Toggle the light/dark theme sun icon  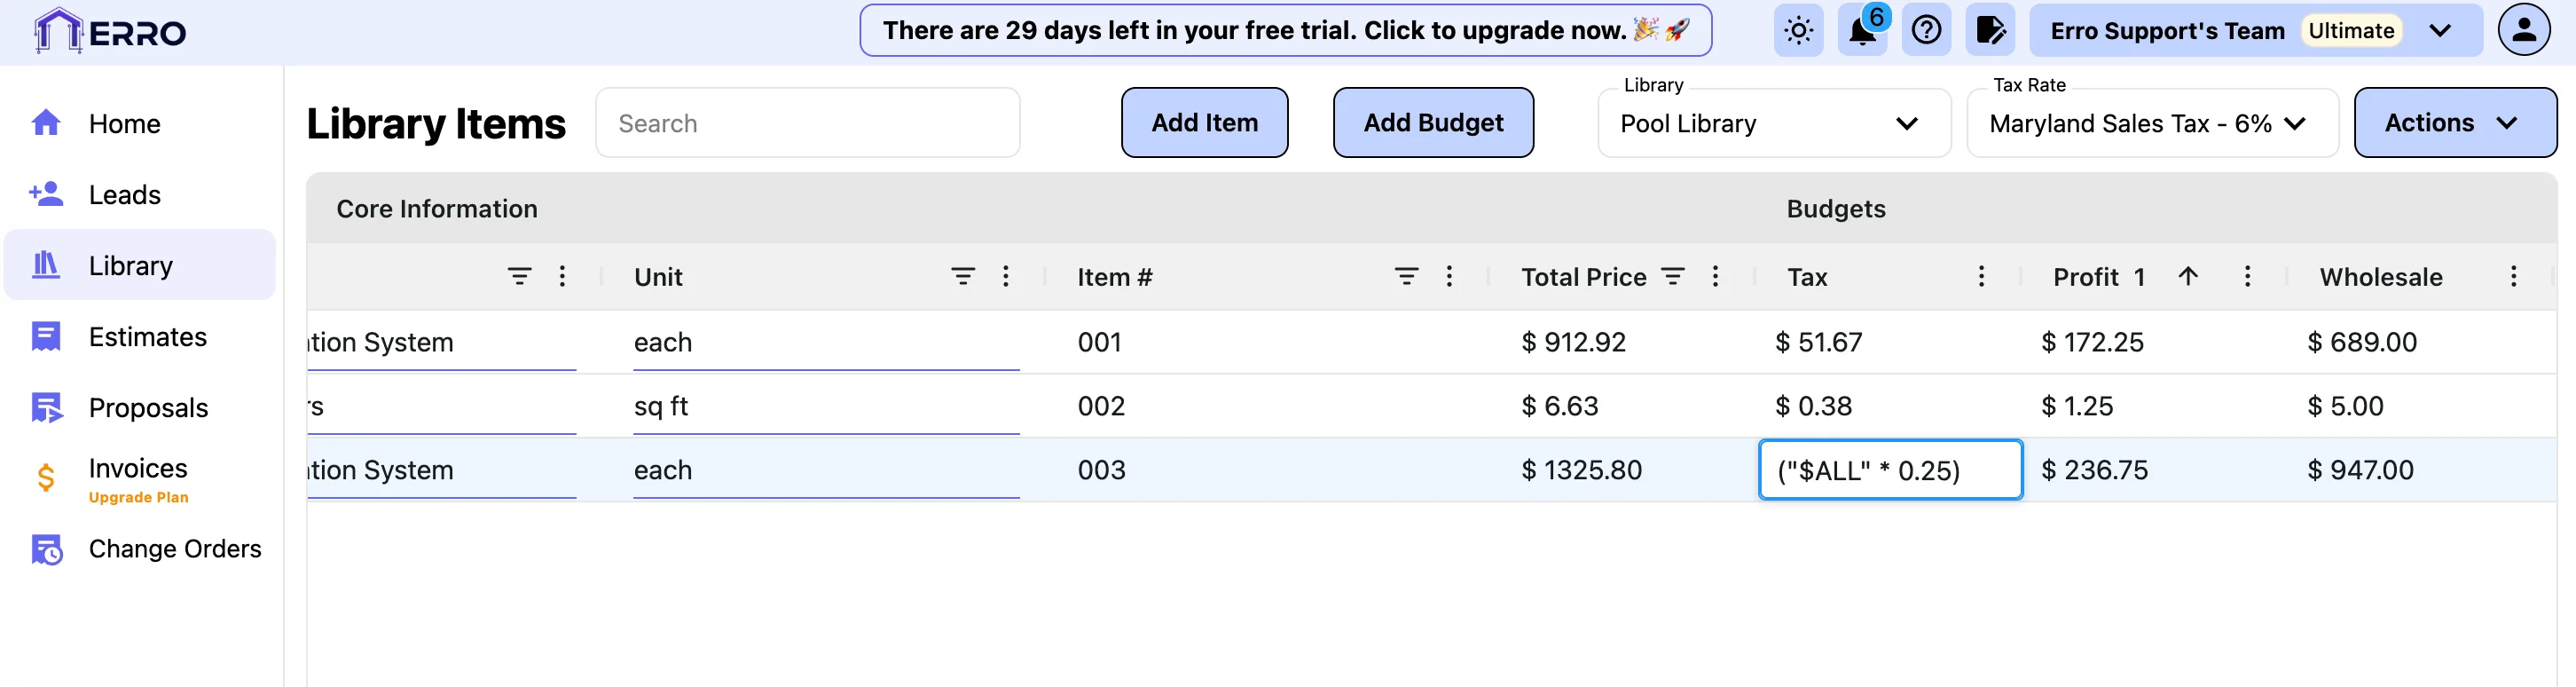tap(1798, 31)
